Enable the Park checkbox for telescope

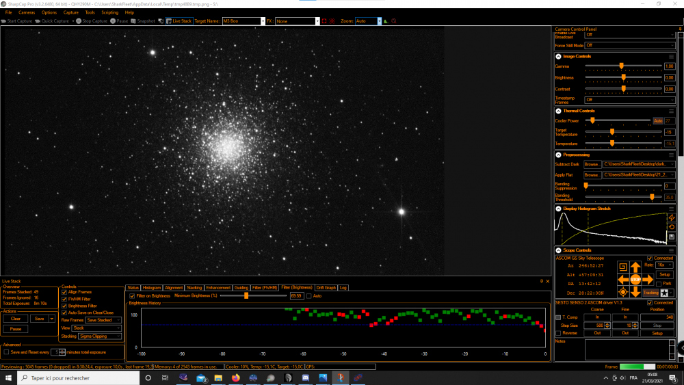pyautogui.click(x=659, y=284)
